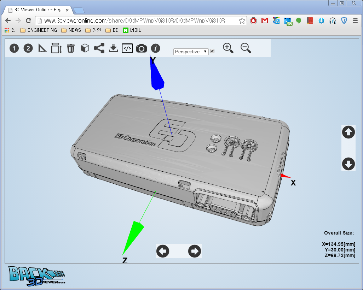The width and height of the screenshot is (363, 290).
Task: Take a screenshot with the camera icon
Action: [141, 48]
